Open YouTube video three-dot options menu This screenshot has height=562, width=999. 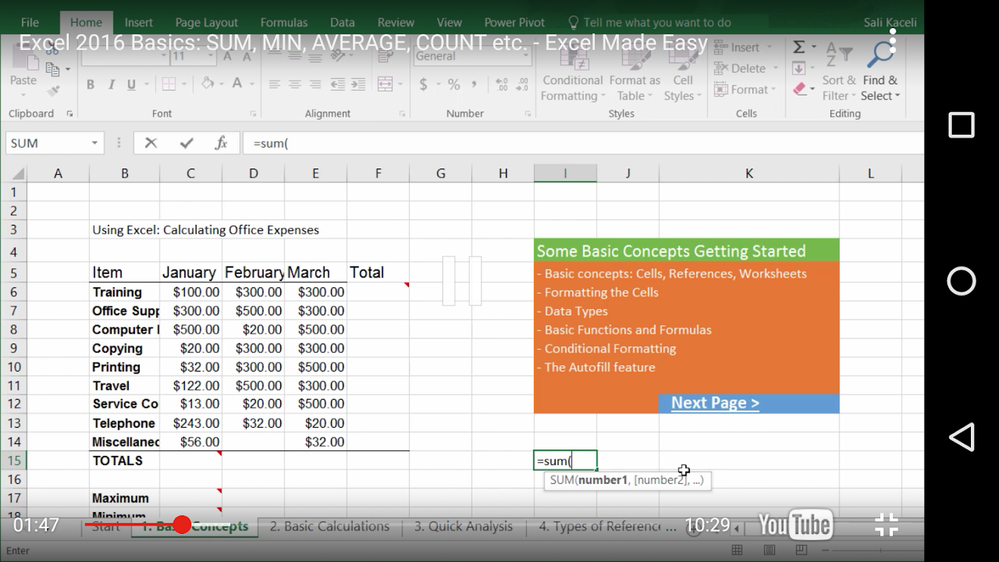892,41
